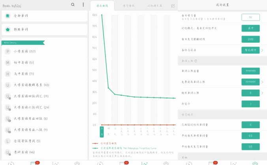Switch to the 记忆持久度 tab

pyautogui.click(x=154, y=6)
